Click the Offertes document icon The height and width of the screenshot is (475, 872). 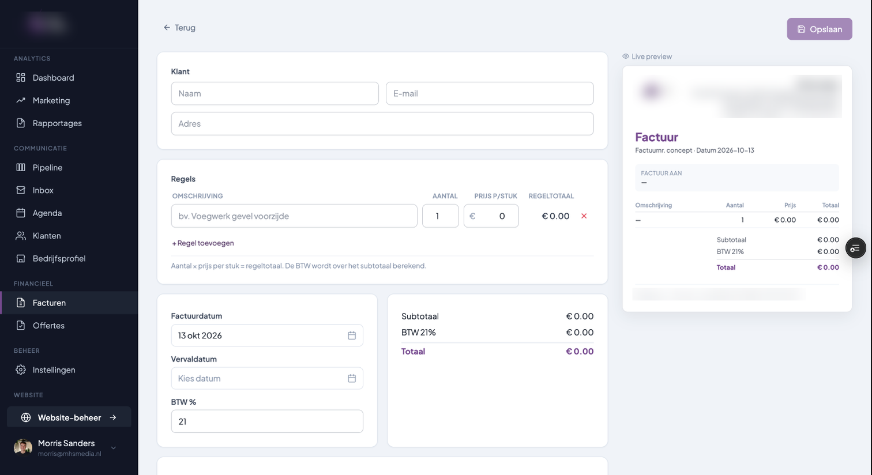pyautogui.click(x=21, y=326)
